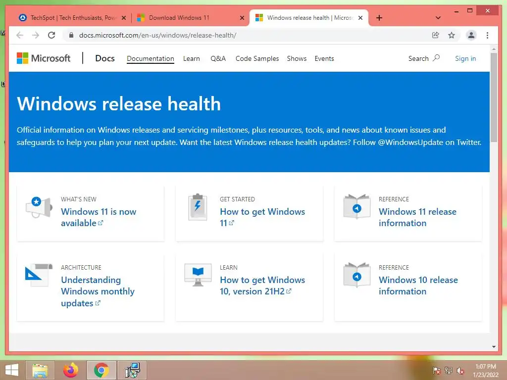The width and height of the screenshot is (507, 380).
Task: Click the address bar URL
Action: tap(158, 35)
